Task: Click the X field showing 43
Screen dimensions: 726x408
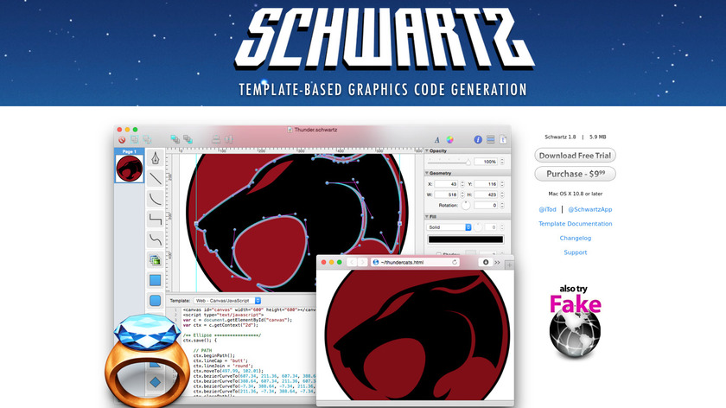Action: (446, 184)
